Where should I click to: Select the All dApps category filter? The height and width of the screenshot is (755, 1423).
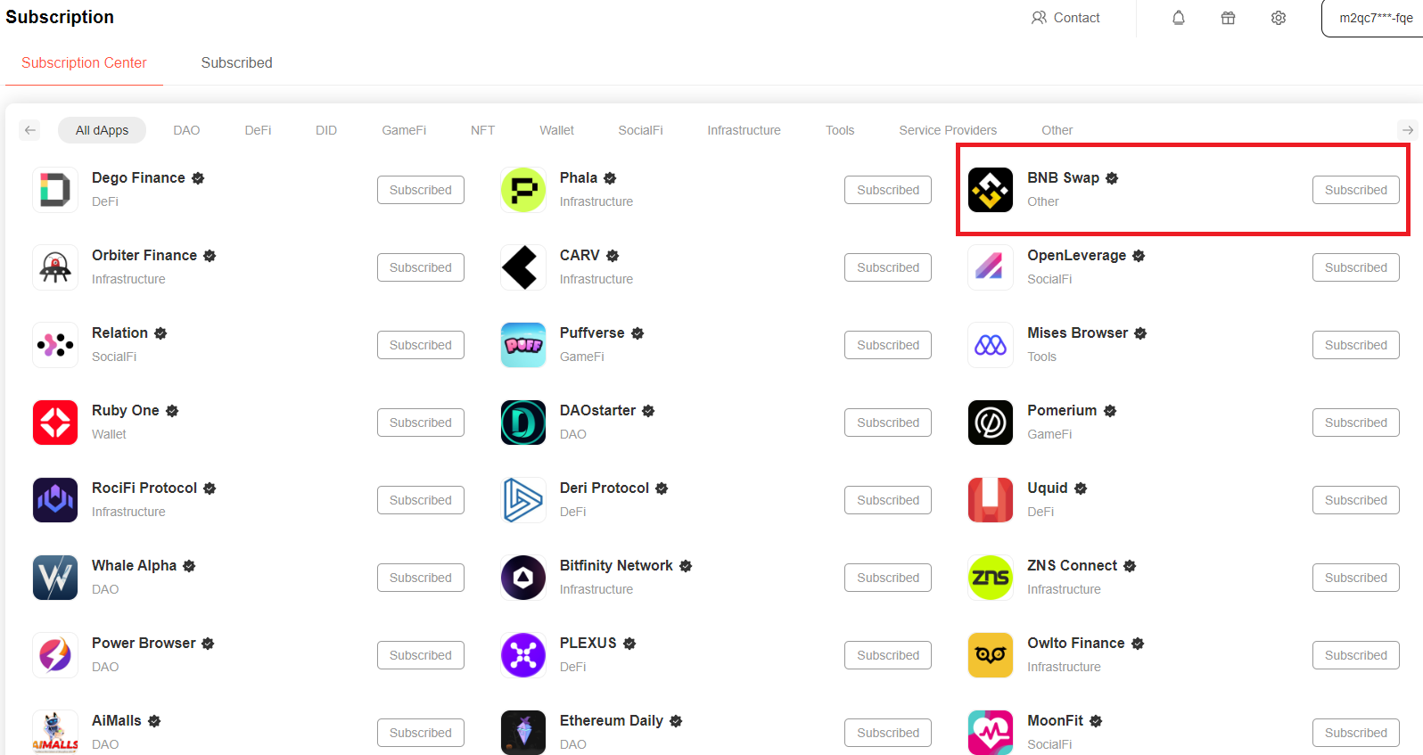pyautogui.click(x=102, y=130)
